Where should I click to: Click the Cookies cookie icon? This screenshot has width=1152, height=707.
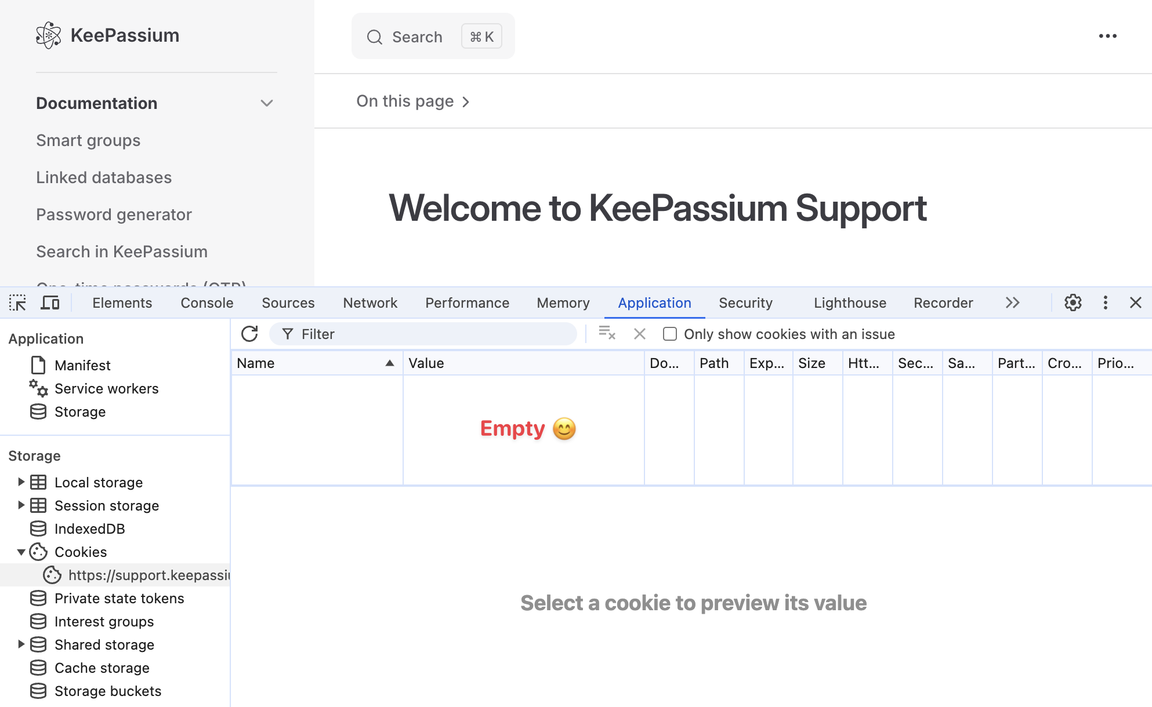pos(38,552)
